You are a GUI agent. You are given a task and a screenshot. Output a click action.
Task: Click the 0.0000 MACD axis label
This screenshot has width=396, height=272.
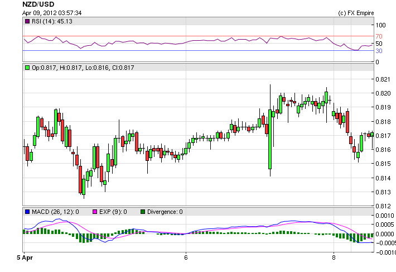pyautogui.click(x=385, y=234)
